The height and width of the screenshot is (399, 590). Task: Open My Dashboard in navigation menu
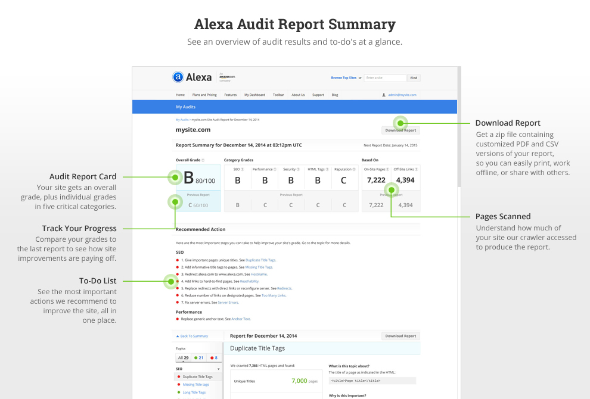[x=254, y=95]
